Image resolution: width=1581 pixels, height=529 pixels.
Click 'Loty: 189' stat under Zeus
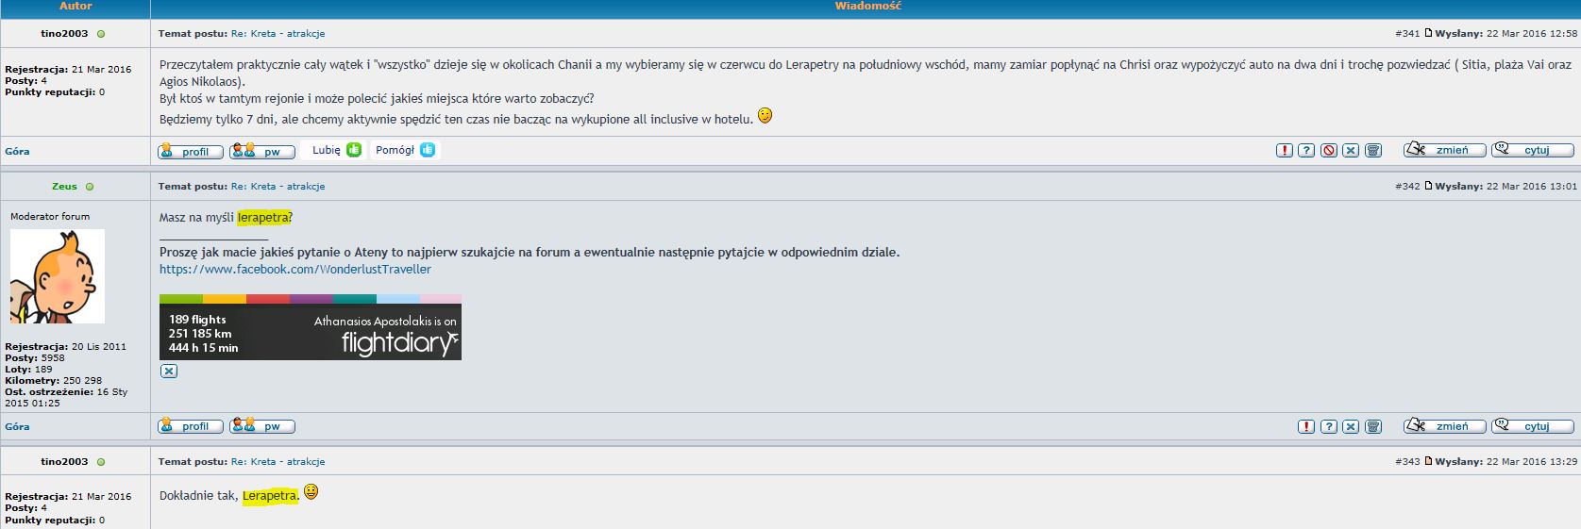(x=28, y=369)
